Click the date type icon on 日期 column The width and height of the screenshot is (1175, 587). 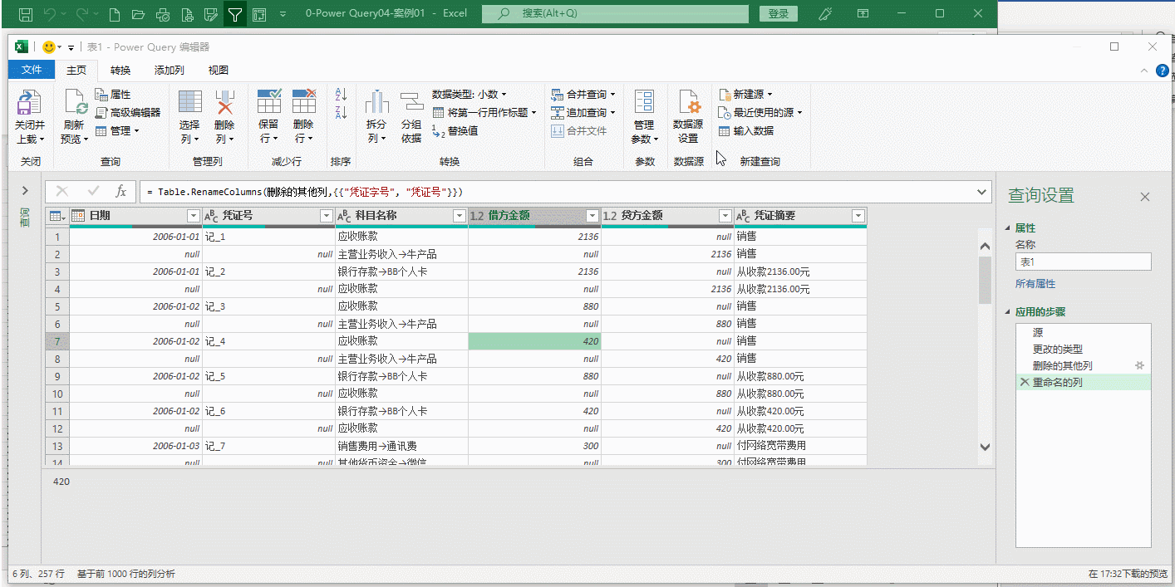pos(79,216)
